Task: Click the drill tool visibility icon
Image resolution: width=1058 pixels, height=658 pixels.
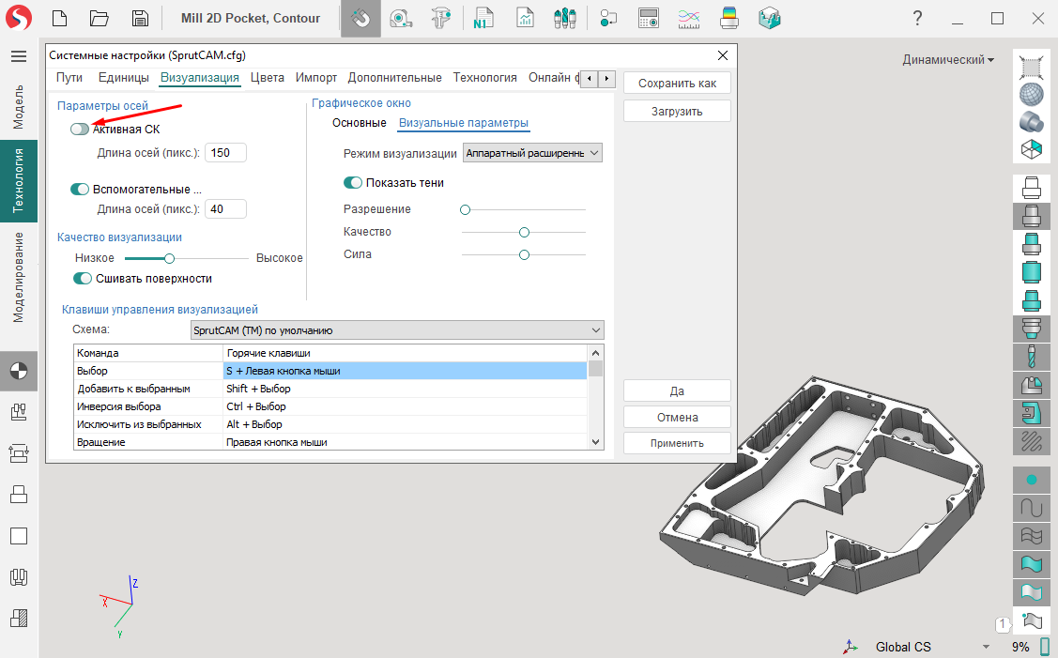Action: pos(1031,357)
